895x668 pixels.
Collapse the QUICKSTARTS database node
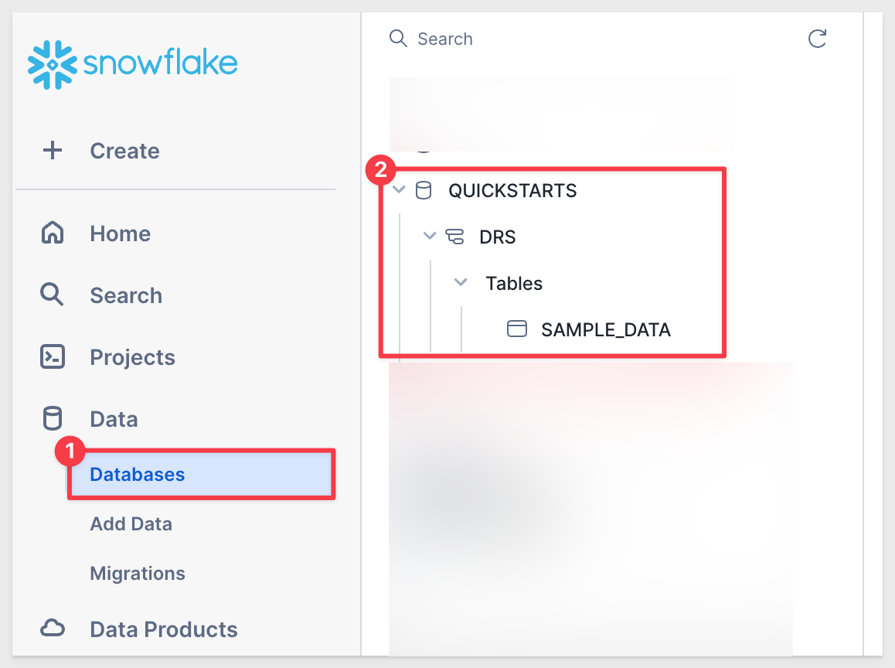[x=399, y=189]
